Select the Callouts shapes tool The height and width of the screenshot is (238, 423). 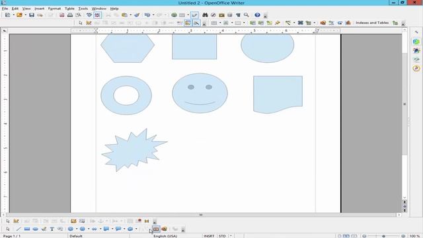pyautogui.click(x=118, y=229)
